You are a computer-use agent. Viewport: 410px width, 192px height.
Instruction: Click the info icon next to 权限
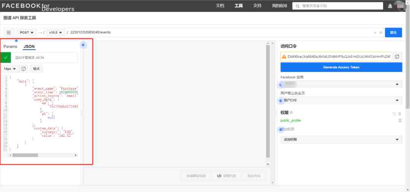(291, 112)
